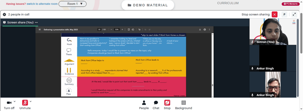Expand microphone options chevron
The image size is (303, 111).
click(30, 101)
